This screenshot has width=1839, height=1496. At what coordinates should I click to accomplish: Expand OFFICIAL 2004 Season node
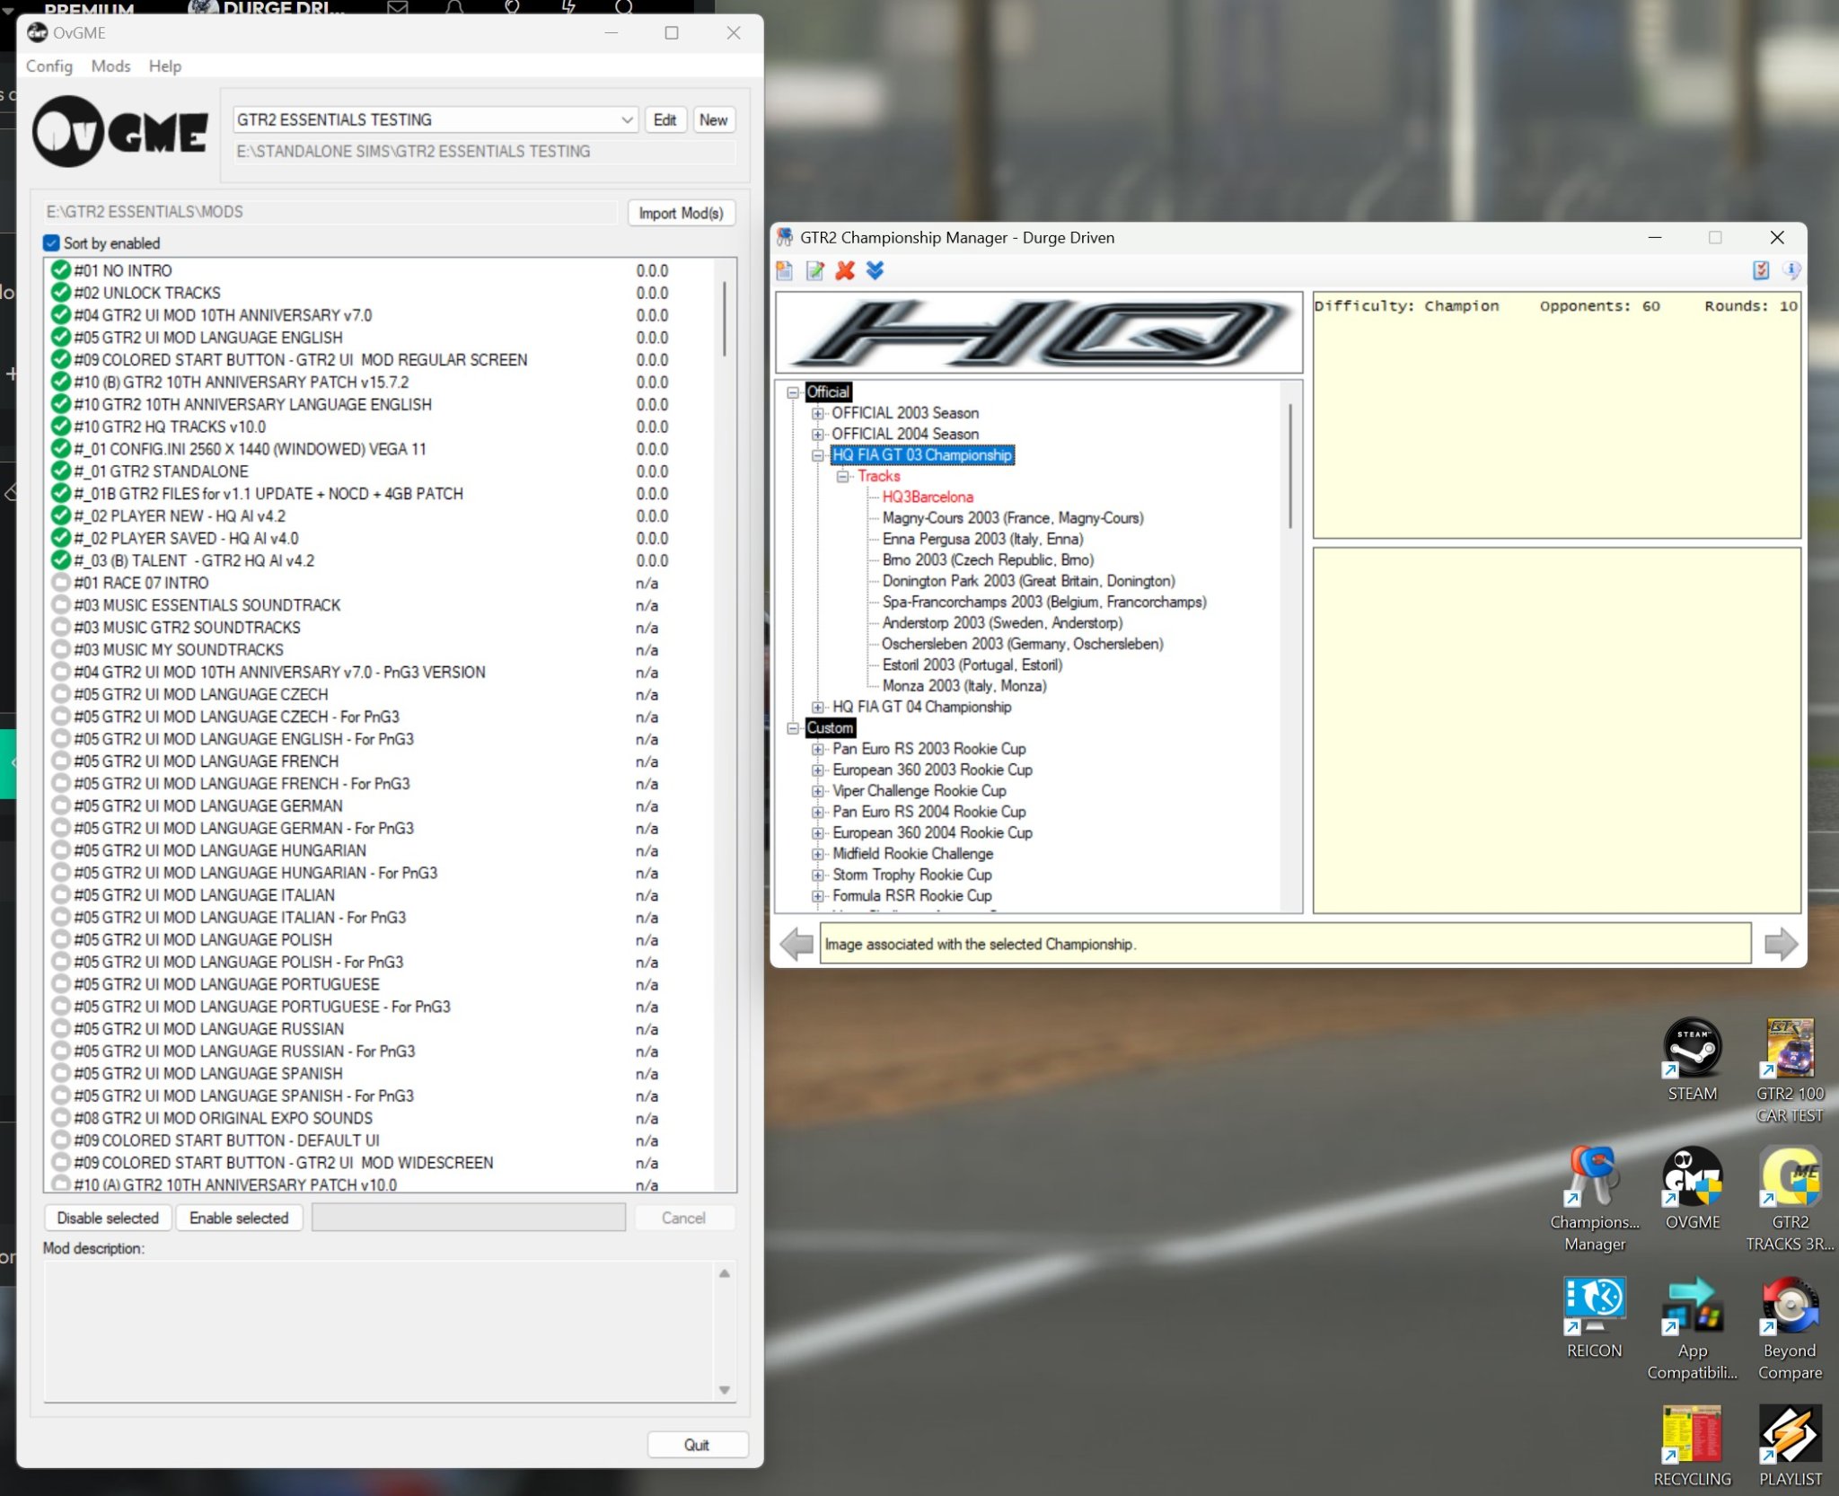tap(817, 434)
